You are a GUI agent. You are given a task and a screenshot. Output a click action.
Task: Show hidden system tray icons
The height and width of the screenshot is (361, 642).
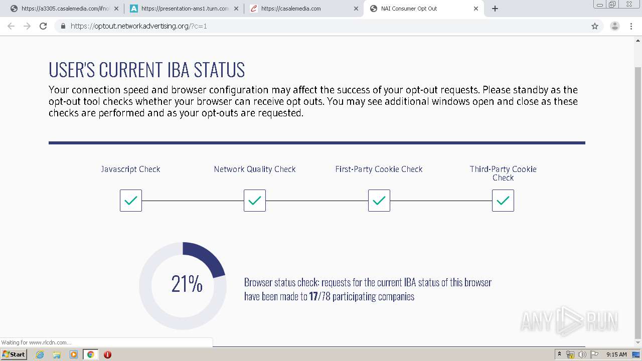[559, 354]
